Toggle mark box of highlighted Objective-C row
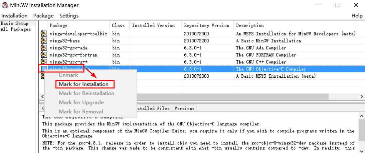The height and width of the screenshot is (153, 365). pos(44,69)
